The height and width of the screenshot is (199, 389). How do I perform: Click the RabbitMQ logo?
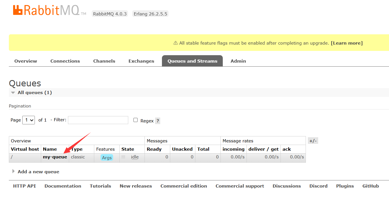pyautogui.click(x=49, y=10)
